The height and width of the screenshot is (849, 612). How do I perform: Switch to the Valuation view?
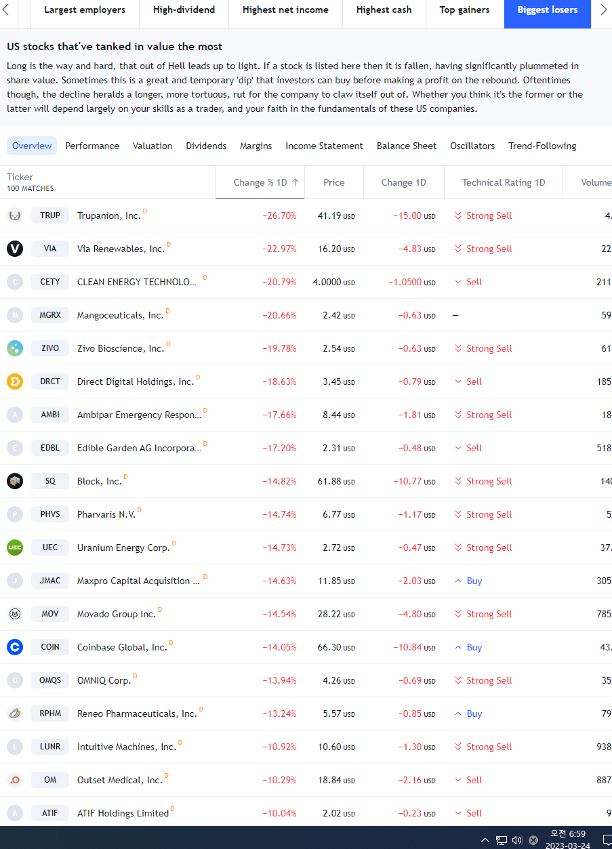click(x=152, y=146)
